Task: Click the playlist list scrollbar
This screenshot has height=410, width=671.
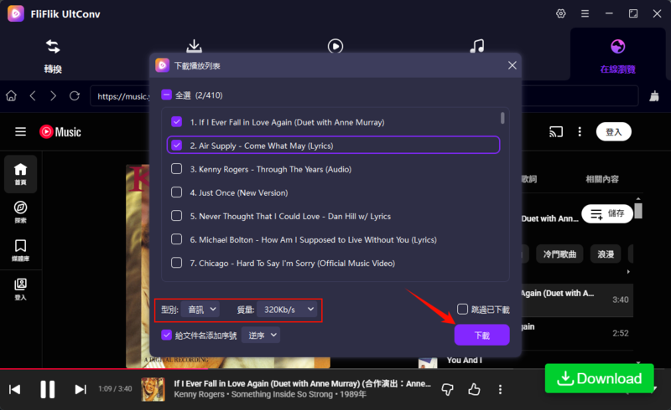Action: [x=502, y=118]
